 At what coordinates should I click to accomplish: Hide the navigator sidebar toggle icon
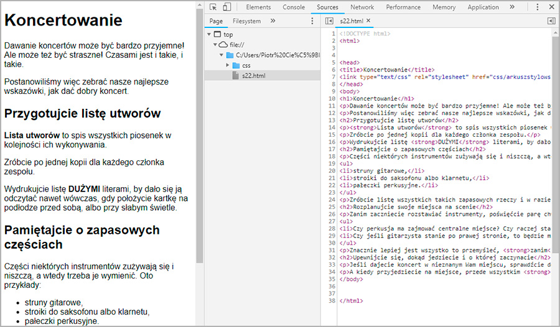(x=329, y=21)
